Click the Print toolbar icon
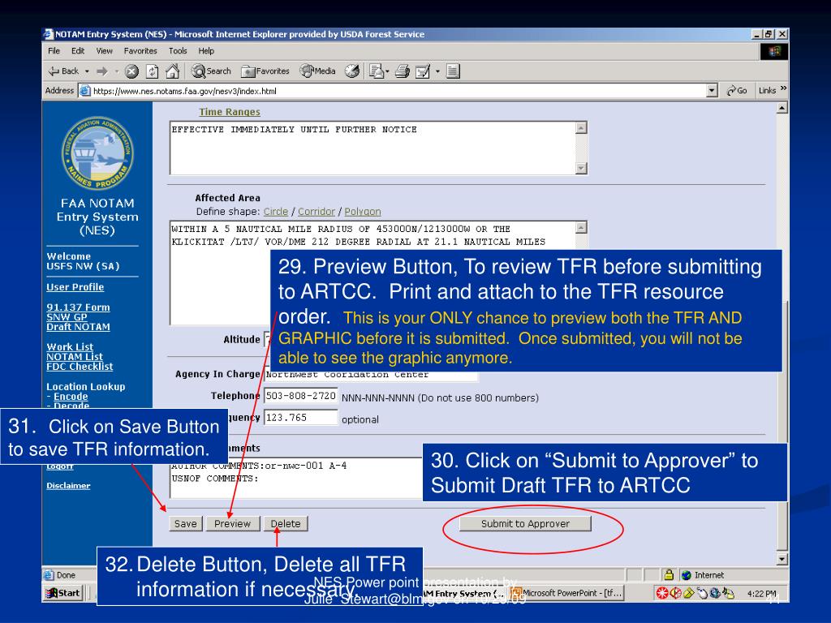831x623 pixels. coord(403,71)
